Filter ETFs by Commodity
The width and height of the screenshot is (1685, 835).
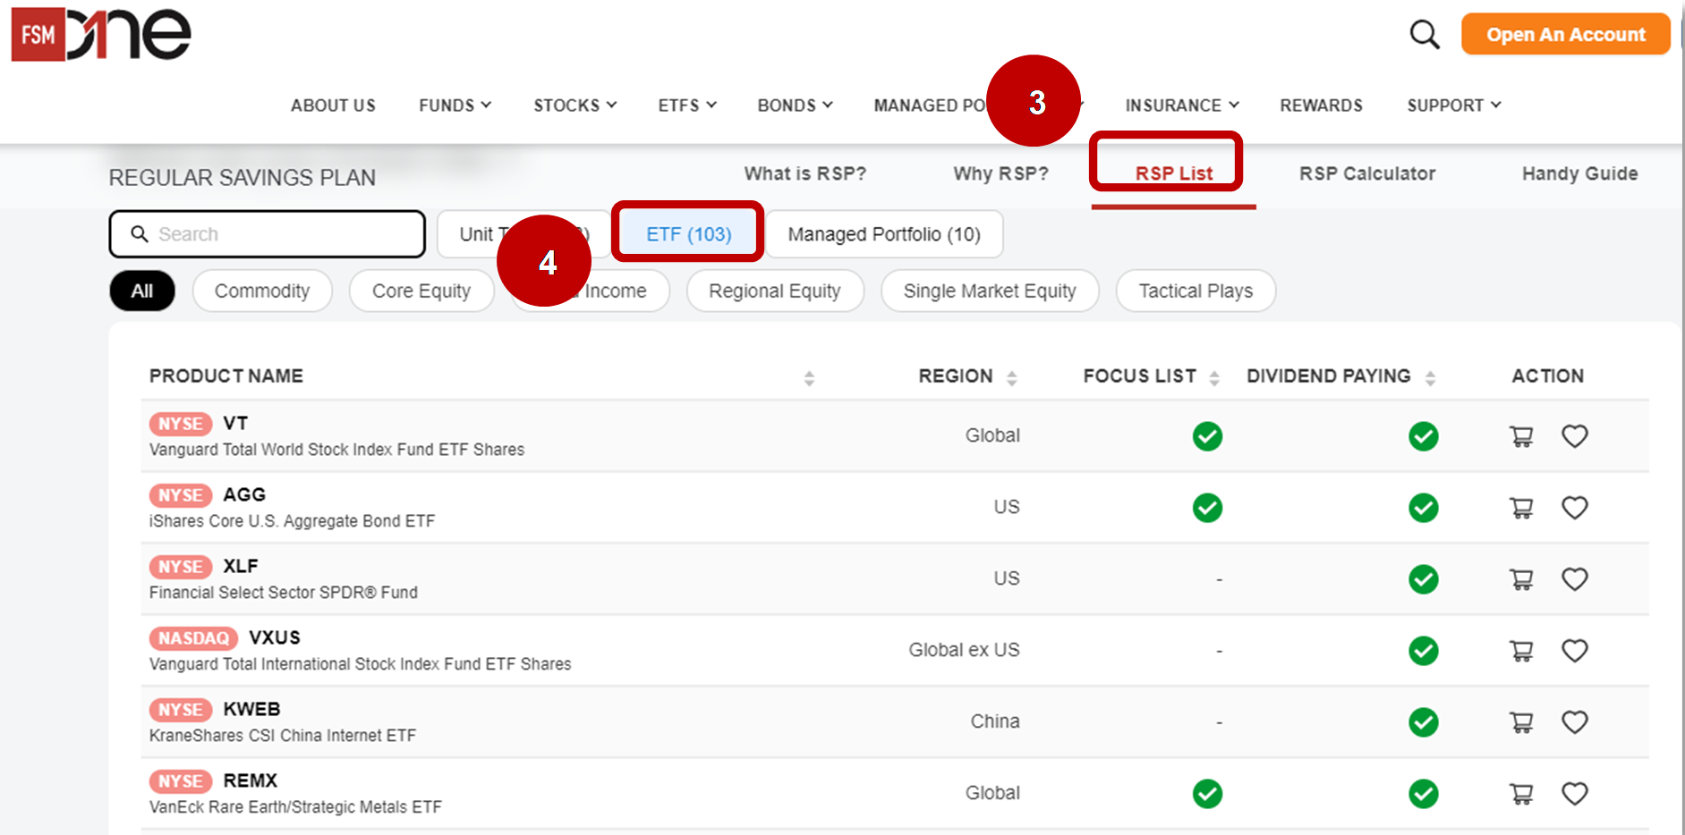point(262,291)
